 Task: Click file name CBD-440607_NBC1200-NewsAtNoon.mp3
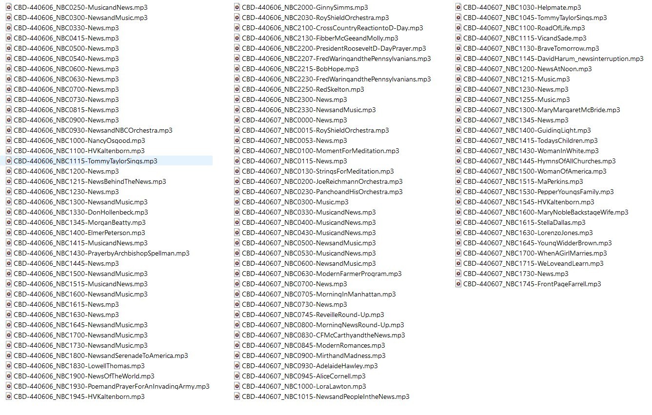pos(528,69)
